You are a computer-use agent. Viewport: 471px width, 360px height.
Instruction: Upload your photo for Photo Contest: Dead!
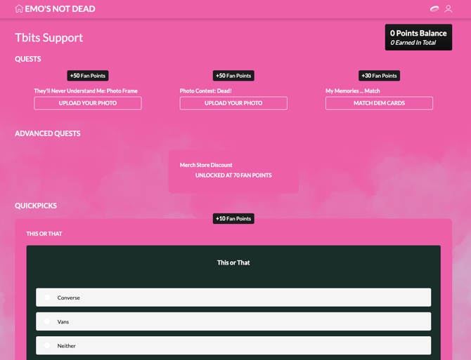(233, 103)
